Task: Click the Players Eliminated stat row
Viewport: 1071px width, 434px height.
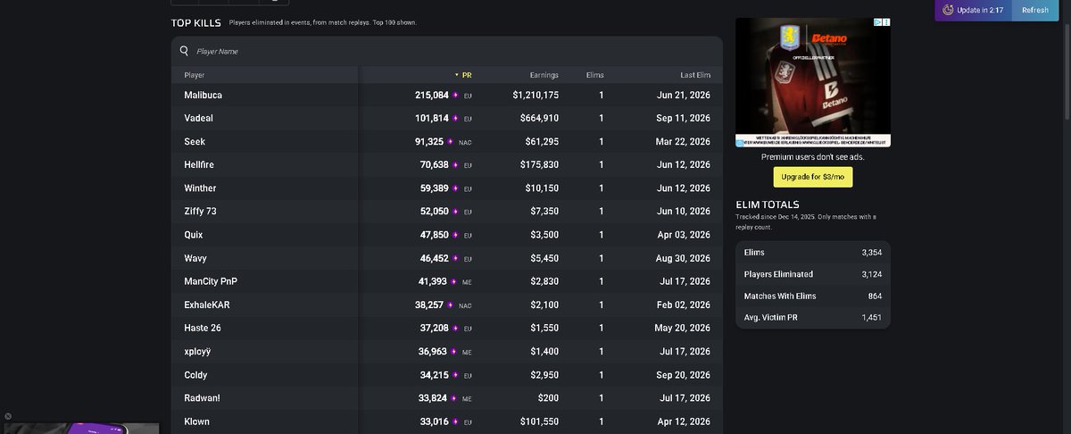Action: click(x=813, y=274)
